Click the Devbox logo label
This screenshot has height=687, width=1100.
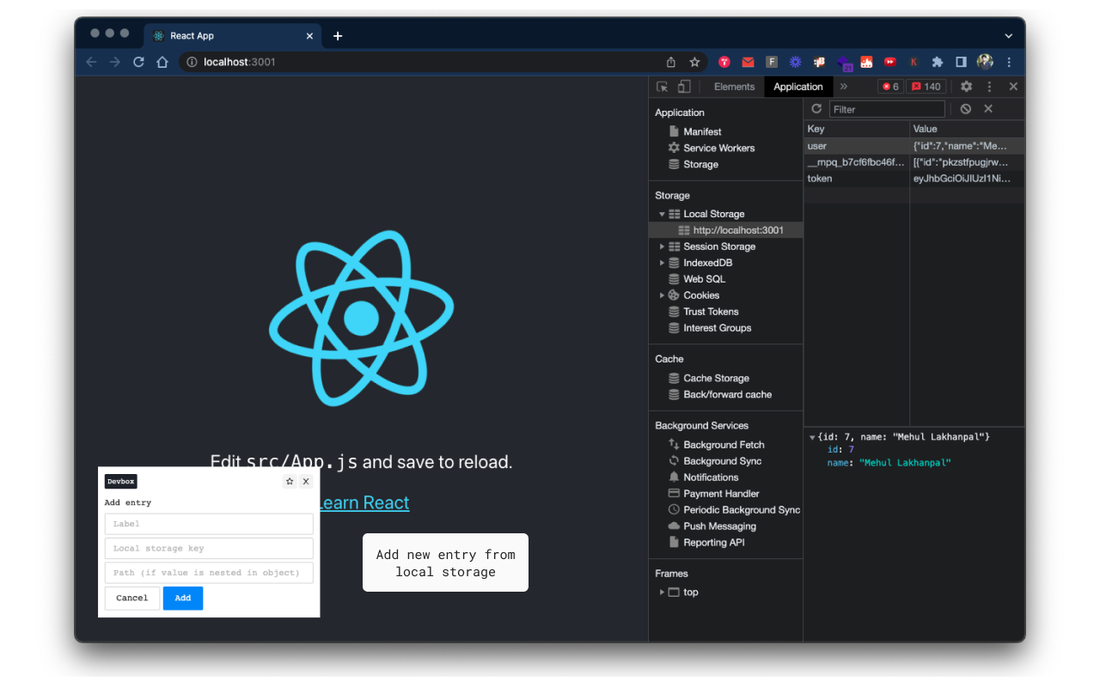pos(120,482)
